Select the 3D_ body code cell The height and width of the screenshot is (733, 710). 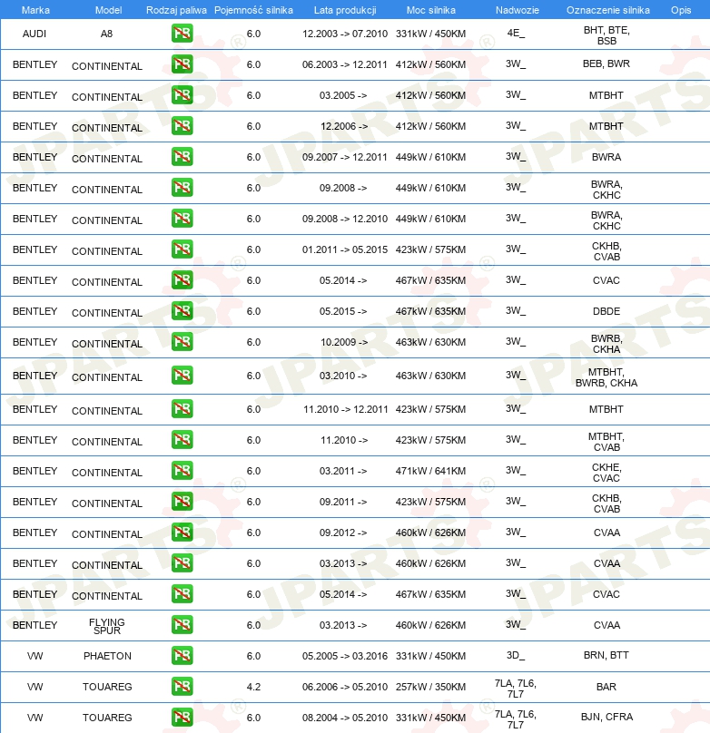[x=516, y=655]
